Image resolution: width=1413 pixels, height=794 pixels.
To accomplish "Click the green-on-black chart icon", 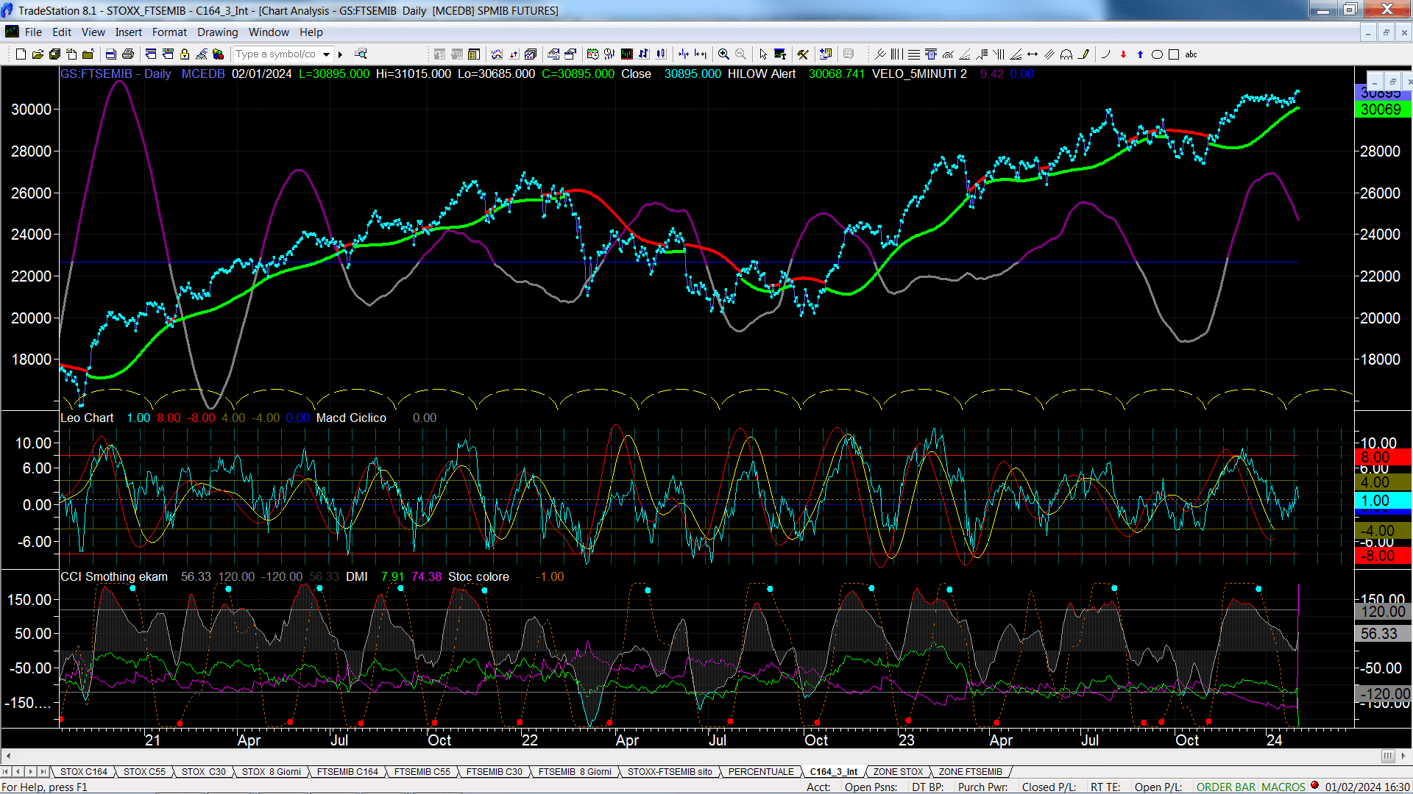I will [626, 54].
